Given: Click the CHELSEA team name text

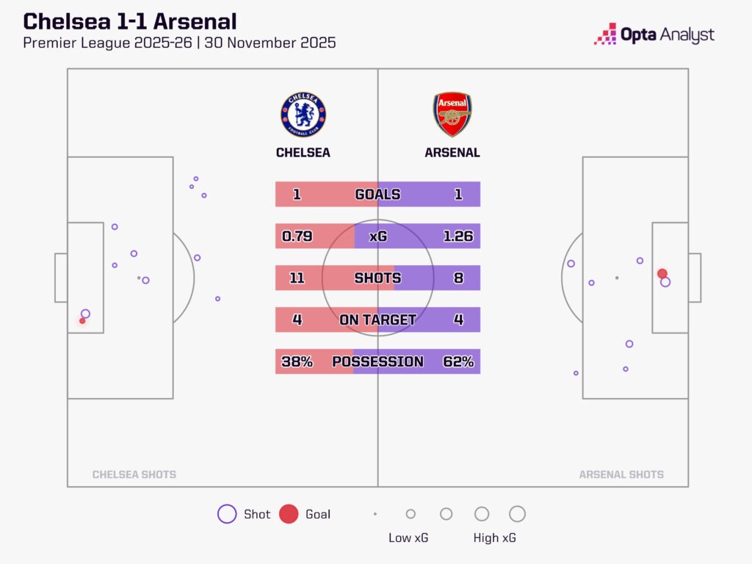Looking at the screenshot, I should pos(303,153).
